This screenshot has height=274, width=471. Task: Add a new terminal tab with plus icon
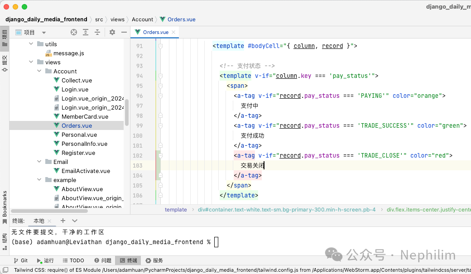click(x=63, y=221)
